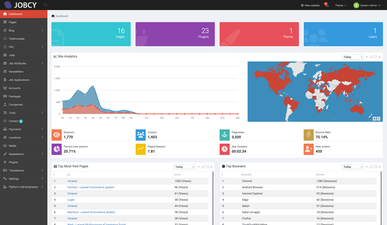Click the hamburger menu icon beside the logo
Viewport: 387px width, 225px height.
(45, 5)
